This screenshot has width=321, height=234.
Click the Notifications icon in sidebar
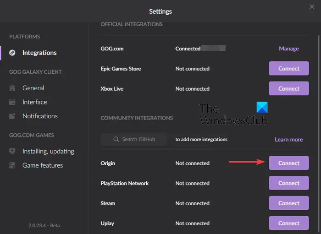point(12,116)
